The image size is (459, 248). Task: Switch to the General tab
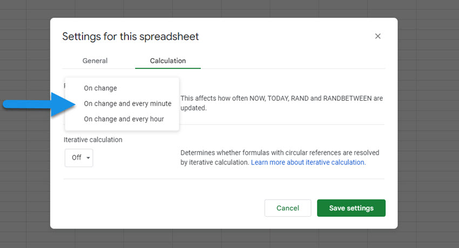pos(95,61)
